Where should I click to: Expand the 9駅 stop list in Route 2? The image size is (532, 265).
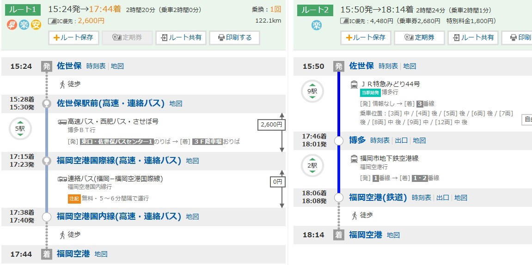coord(312,91)
